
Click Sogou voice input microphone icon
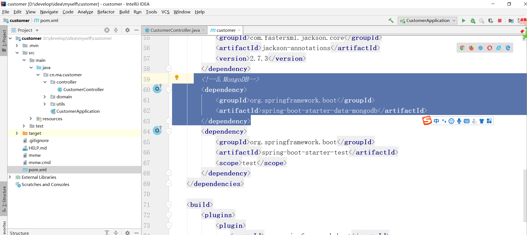point(459,121)
